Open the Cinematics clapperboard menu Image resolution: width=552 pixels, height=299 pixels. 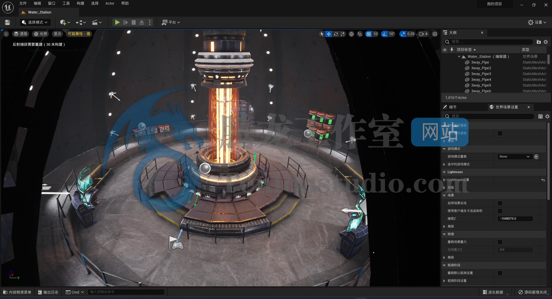click(97, 22)
